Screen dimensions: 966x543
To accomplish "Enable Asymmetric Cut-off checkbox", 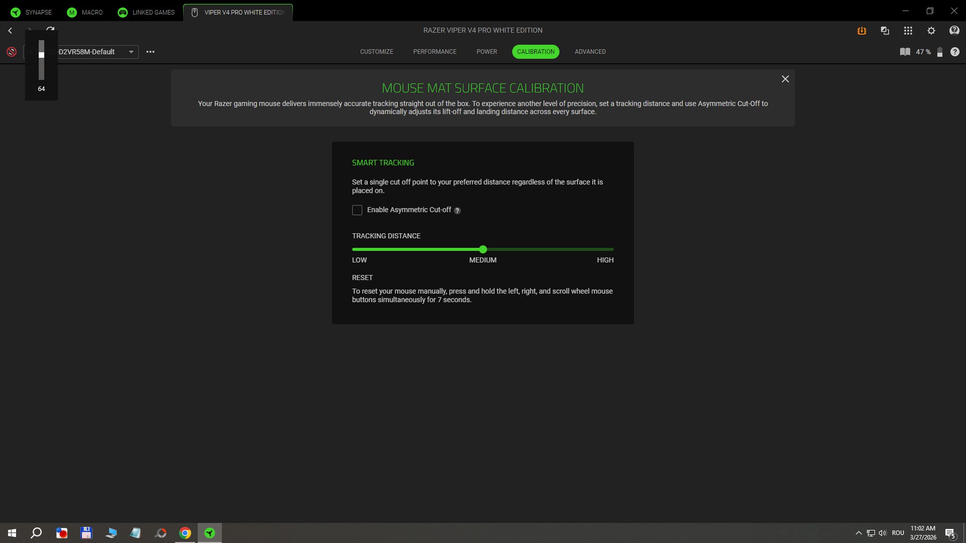I will [x=357, y=210].
